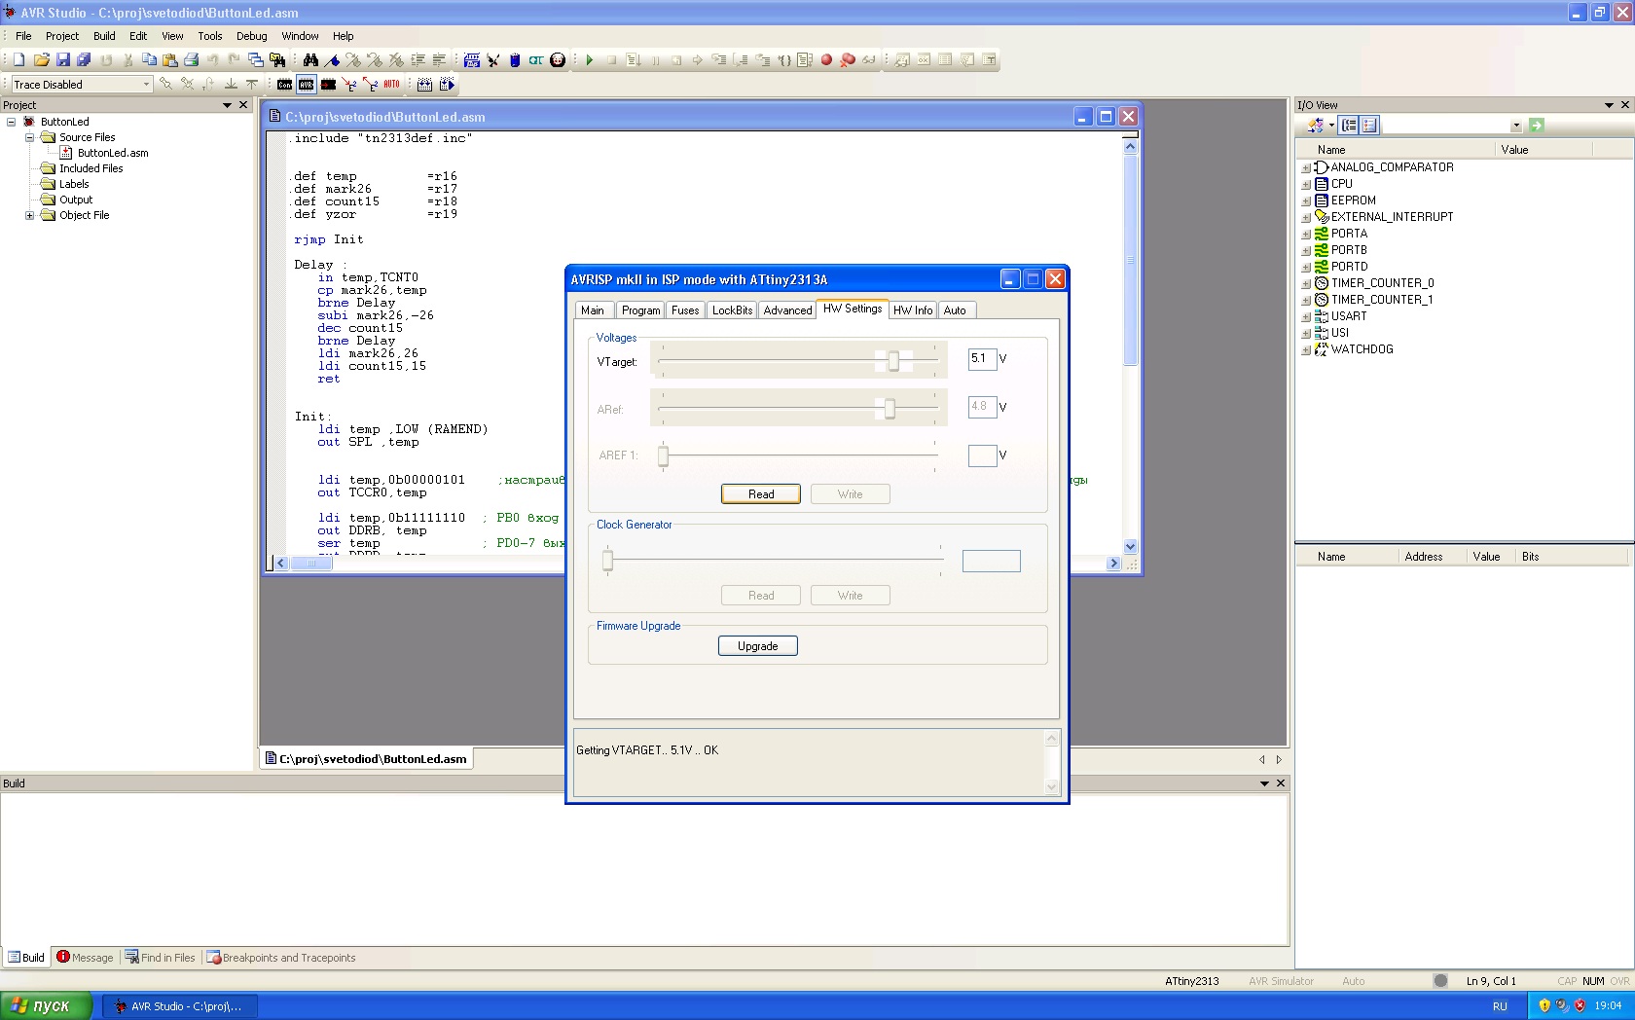The height and width of the screenshot is (1020, 1635).
Task: Click the VTarget voltage value field
Action: (981, 359)
